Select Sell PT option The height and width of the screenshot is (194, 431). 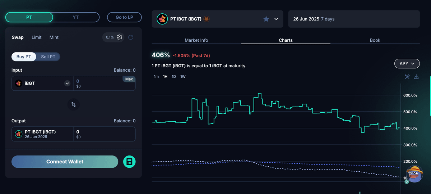coord(48,57)
